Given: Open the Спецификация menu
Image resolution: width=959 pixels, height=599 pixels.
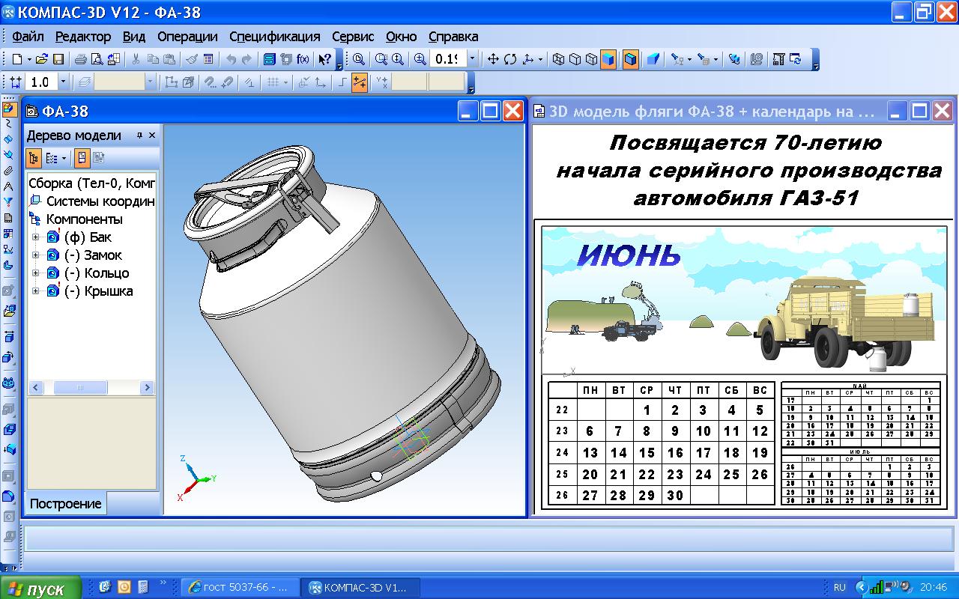Looking at the screenshot, I should [x=275, y=36].
